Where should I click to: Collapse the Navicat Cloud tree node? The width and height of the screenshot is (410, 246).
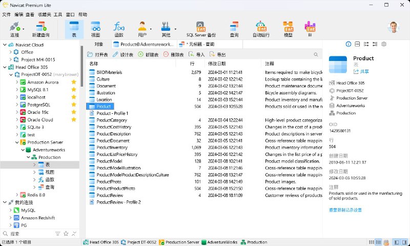point(5,45)
